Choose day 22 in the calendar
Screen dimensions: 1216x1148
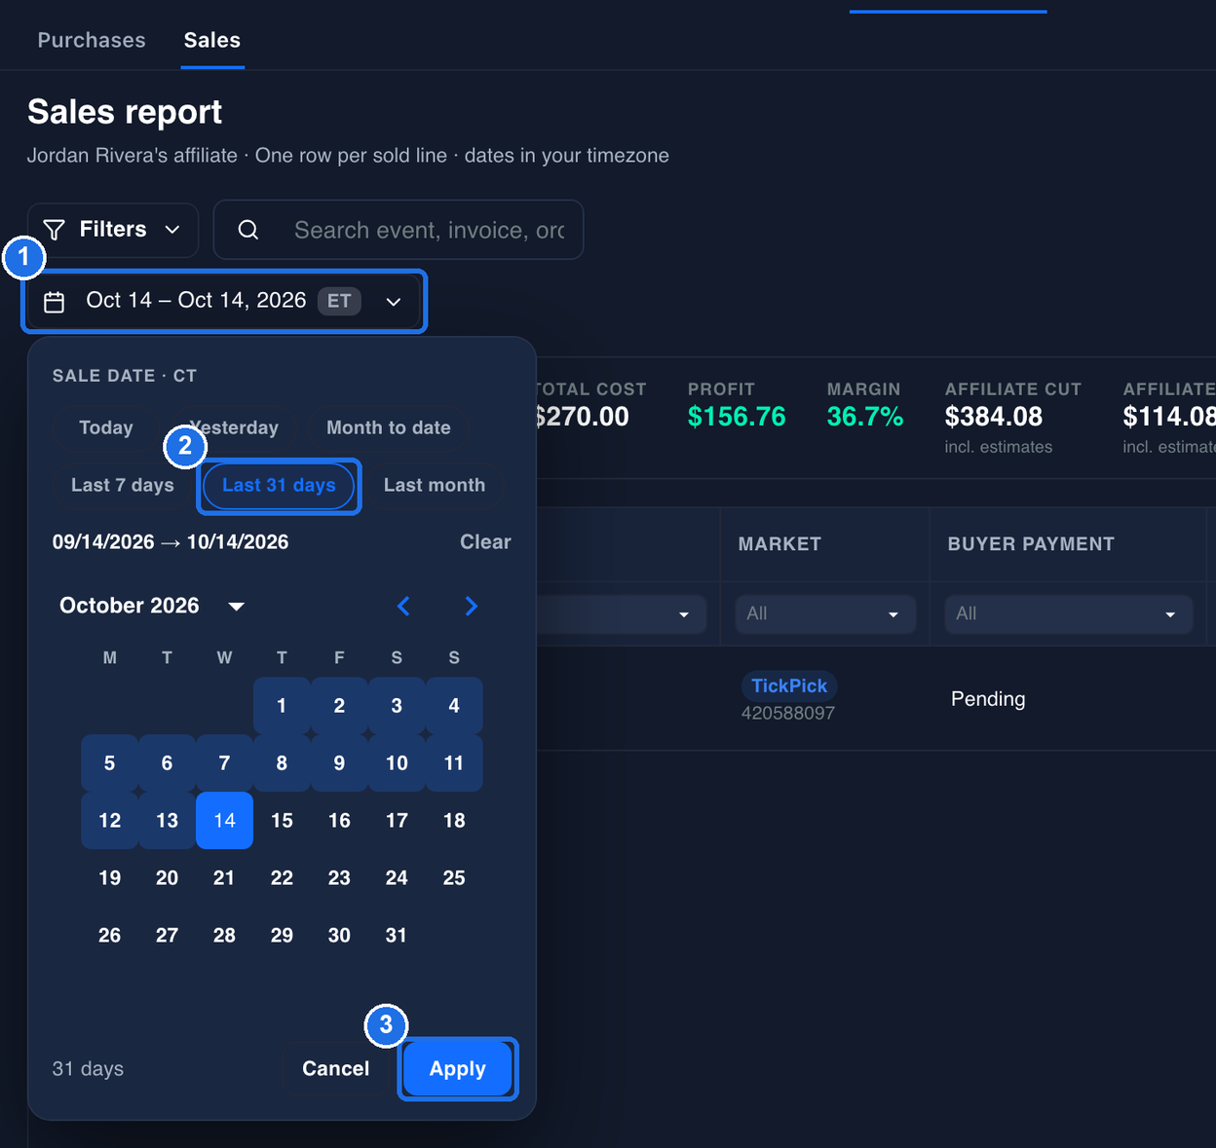(282, 878)
